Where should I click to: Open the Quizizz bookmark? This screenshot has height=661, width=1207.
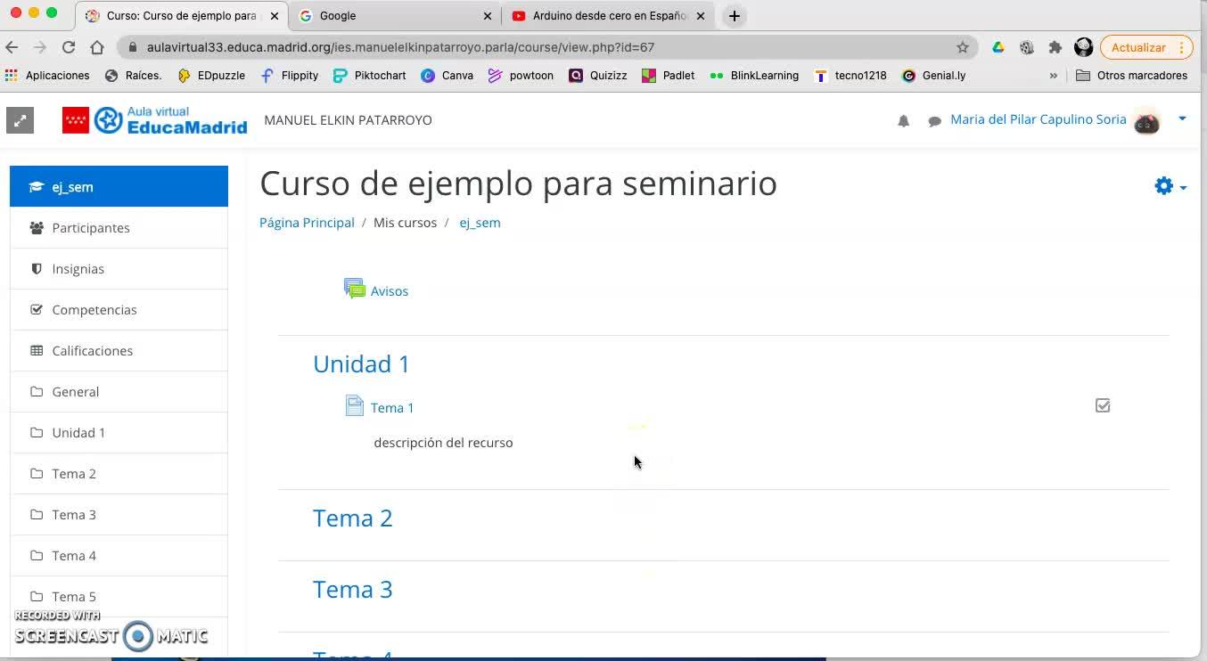click(x=598, y=76)
